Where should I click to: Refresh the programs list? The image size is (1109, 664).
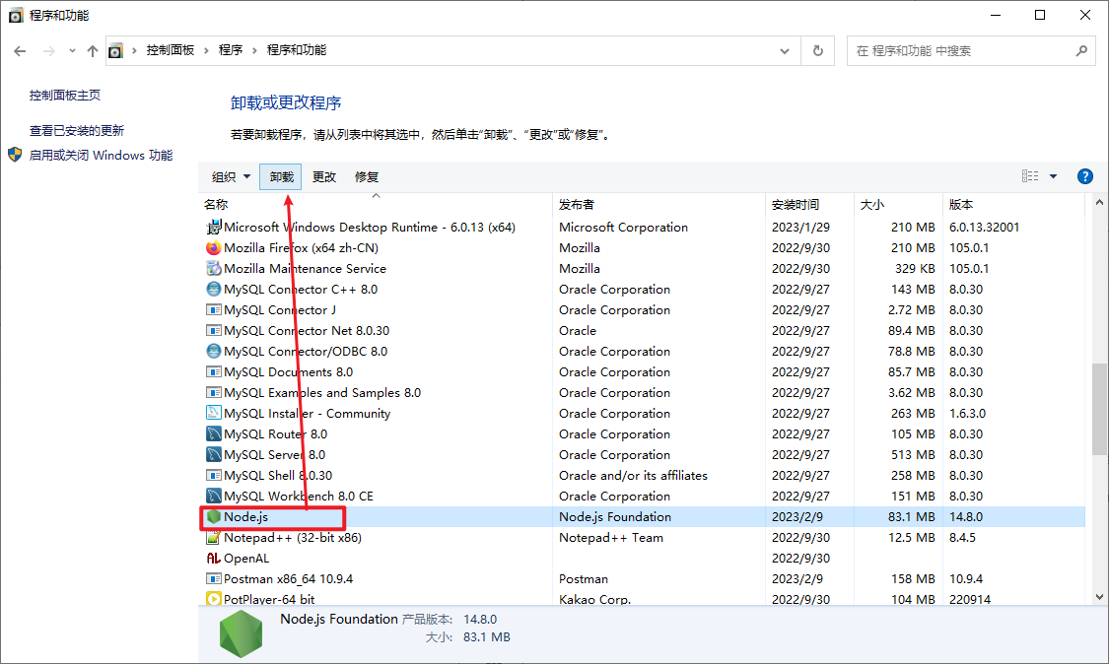click(817, 51)
